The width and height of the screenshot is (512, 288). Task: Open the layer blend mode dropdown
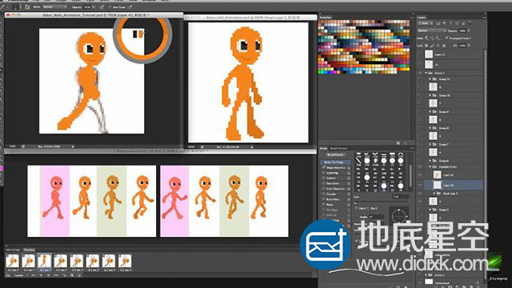click(432, 30)
